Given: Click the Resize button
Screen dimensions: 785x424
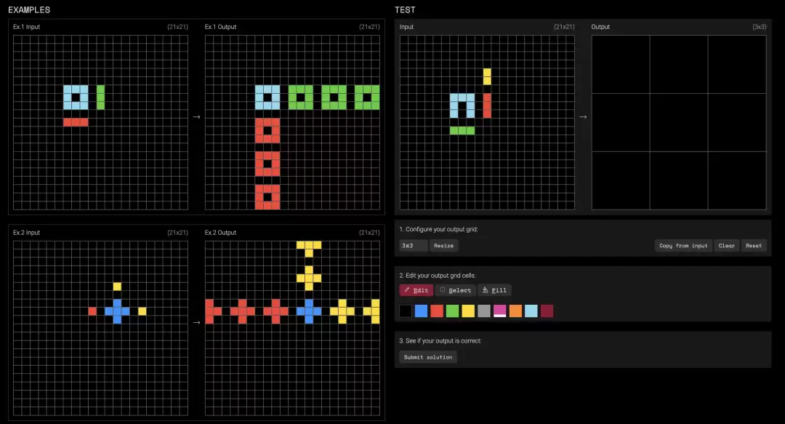Looking at the screenshot, I should tap(443, 246).
